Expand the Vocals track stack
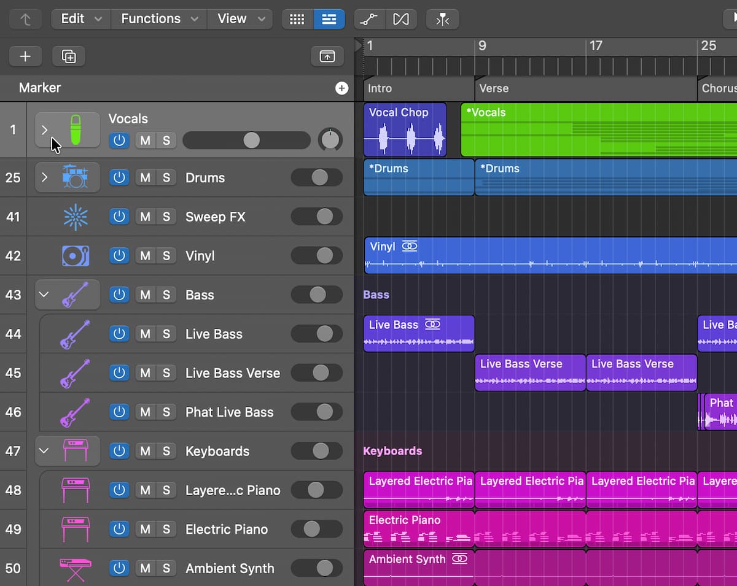Image resolution: width=737 pixels, height=586 pixels. (44, 129)
